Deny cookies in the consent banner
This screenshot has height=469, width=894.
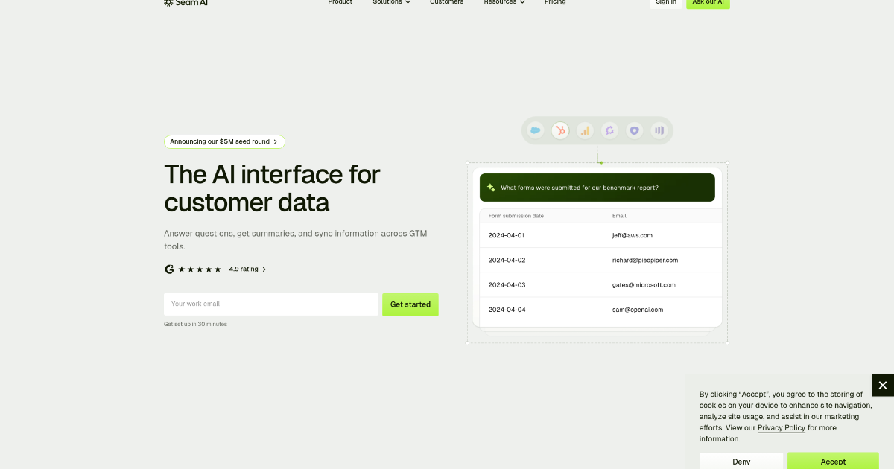[741, 461]
